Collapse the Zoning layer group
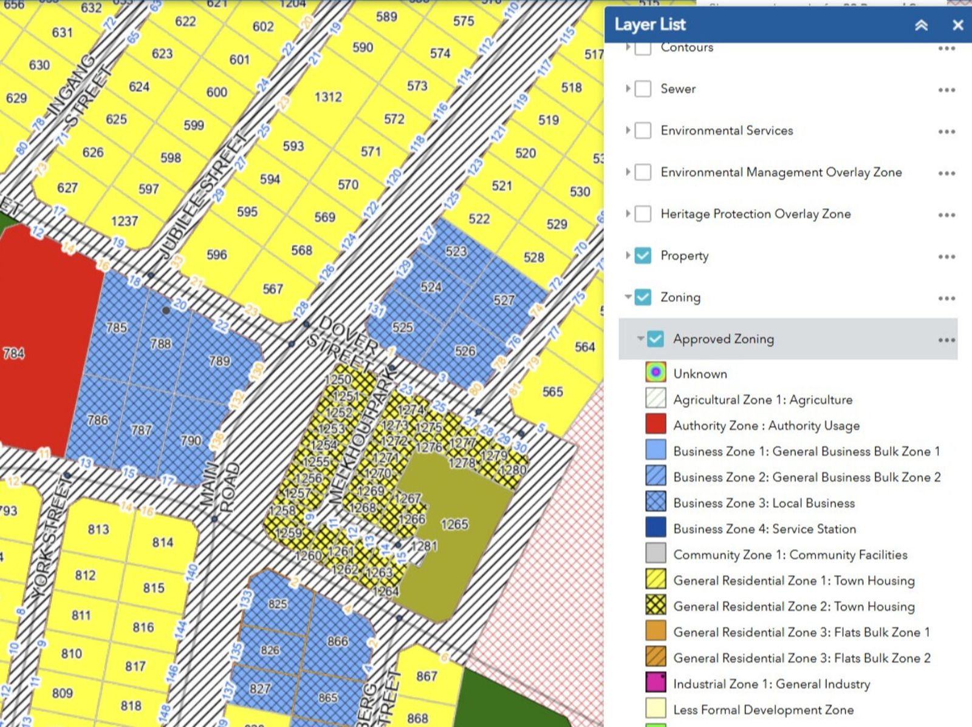Screen dimensions: 972x727 click(x=628, y=297)
